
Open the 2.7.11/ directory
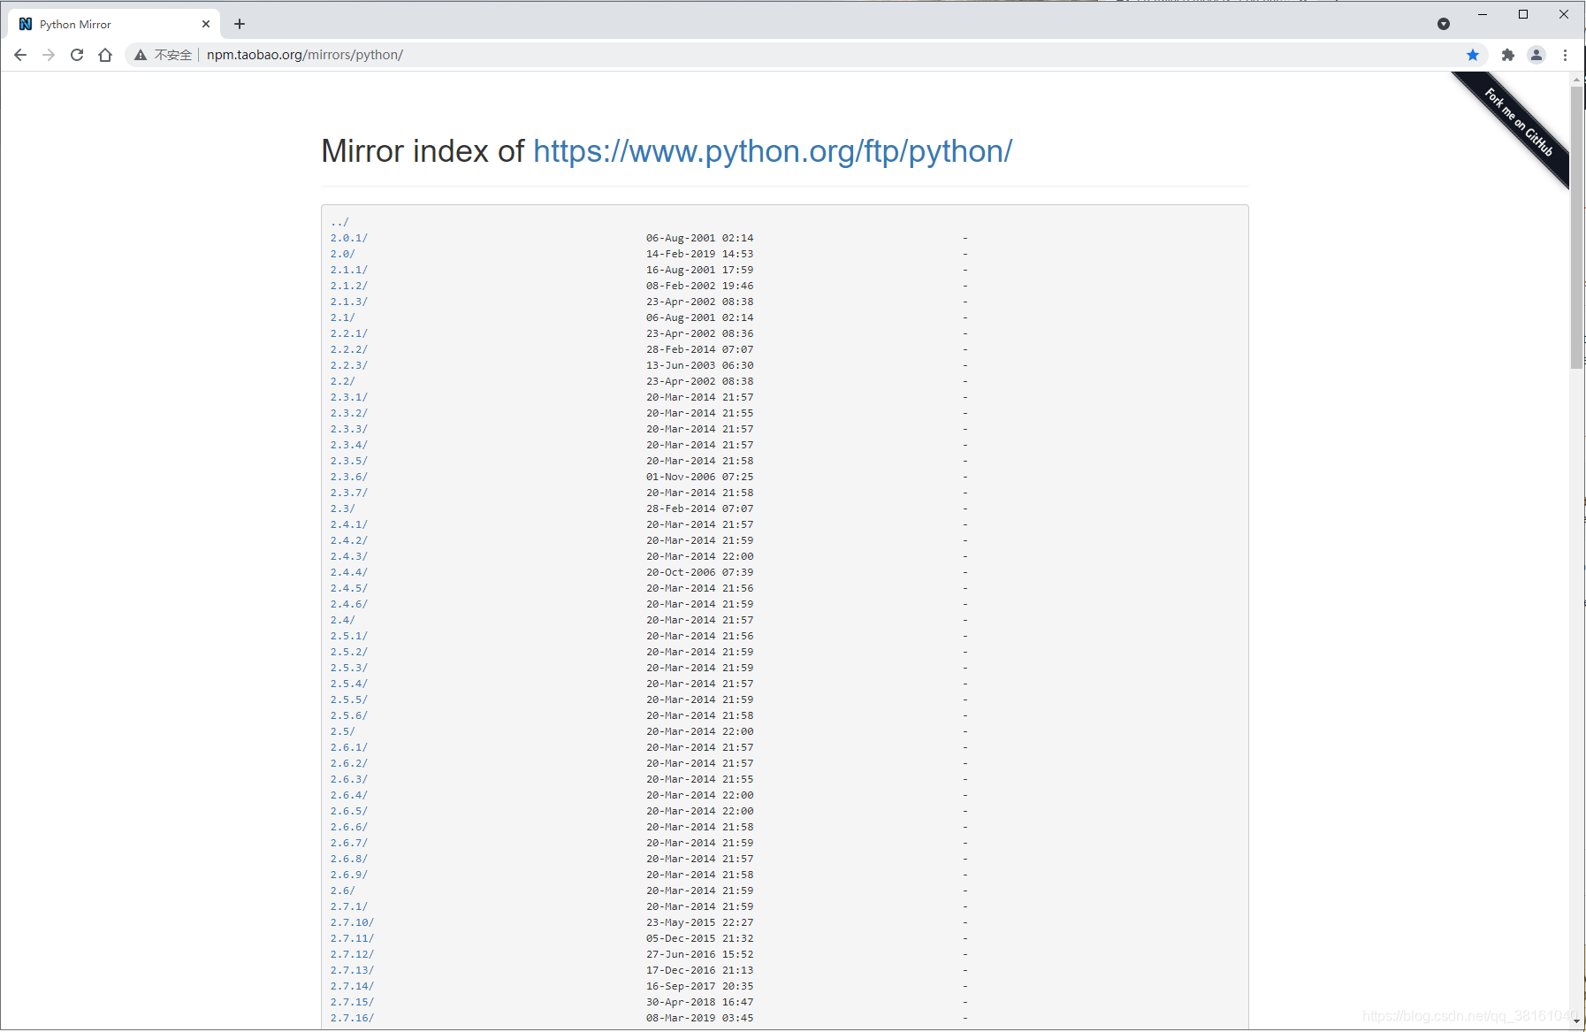click(x=353, y=938)
